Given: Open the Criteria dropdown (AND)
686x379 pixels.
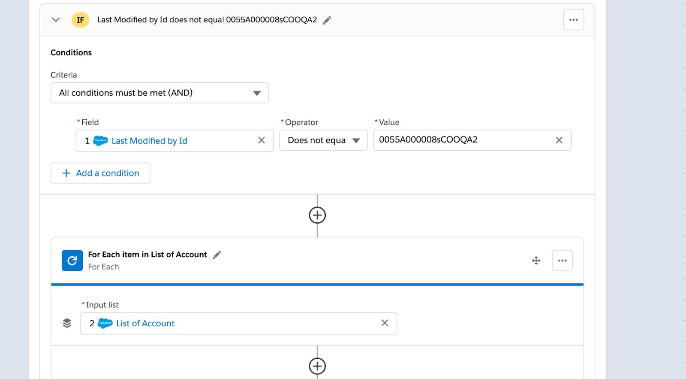Looking at the screenshot, I should pyautogui.click(x=159, y=93).
